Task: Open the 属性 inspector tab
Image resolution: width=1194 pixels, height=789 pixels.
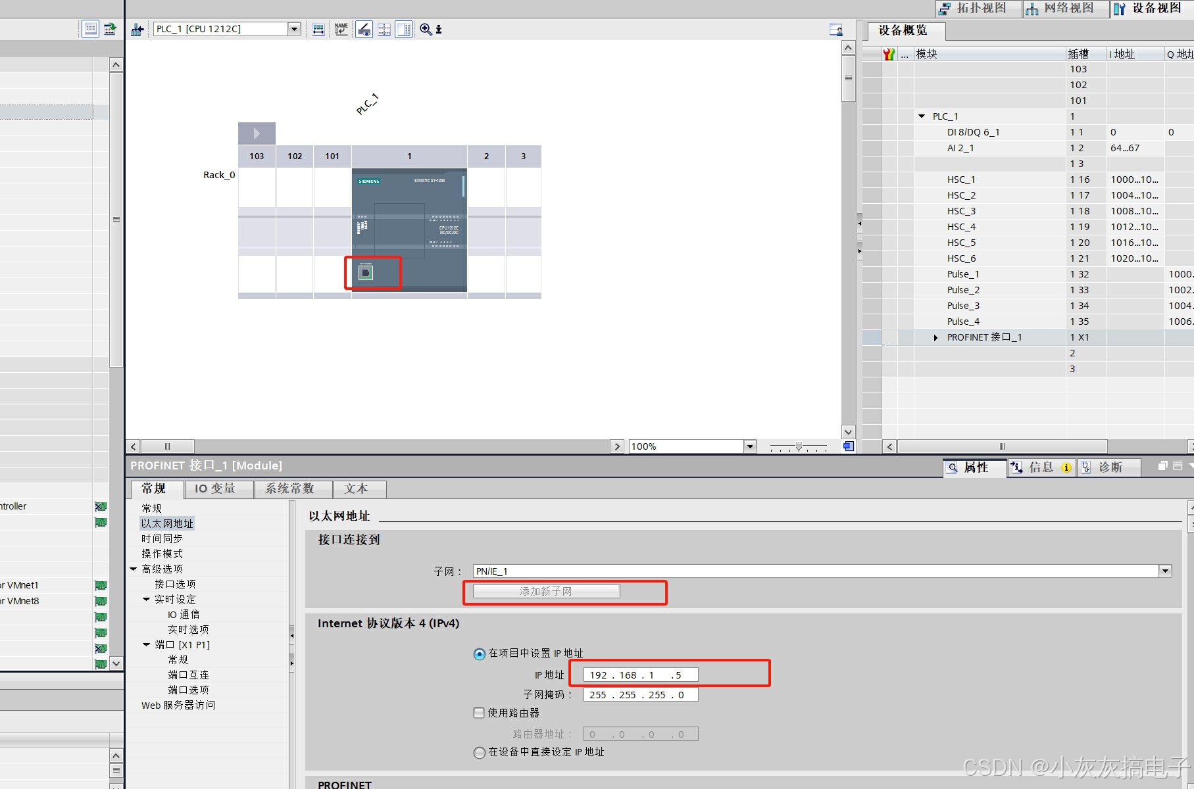Action: (x=975, y=467)
